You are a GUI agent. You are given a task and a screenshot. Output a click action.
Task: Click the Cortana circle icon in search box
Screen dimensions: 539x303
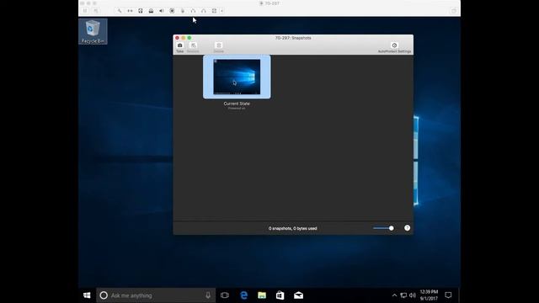(104, 295)
